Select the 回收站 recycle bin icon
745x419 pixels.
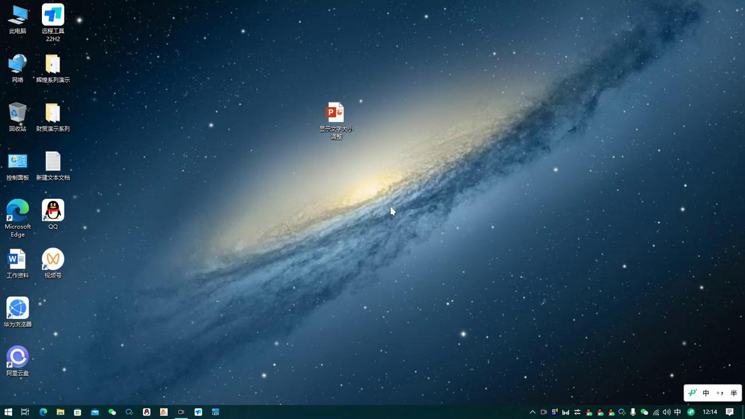point(17,113)
